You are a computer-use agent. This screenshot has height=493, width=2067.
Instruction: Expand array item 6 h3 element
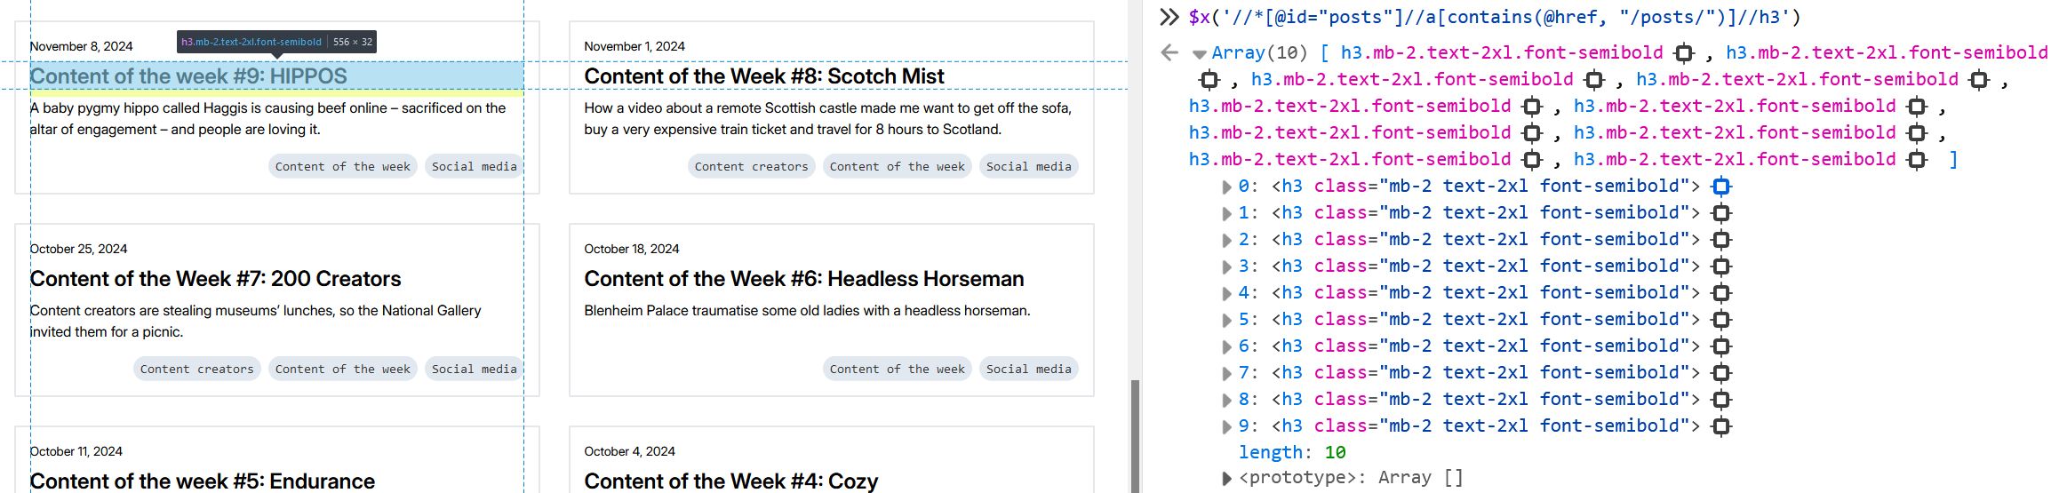point(1227,346)
